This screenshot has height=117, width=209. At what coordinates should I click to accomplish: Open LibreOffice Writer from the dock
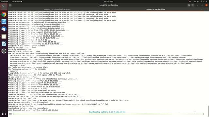click(x=4, y=44)
